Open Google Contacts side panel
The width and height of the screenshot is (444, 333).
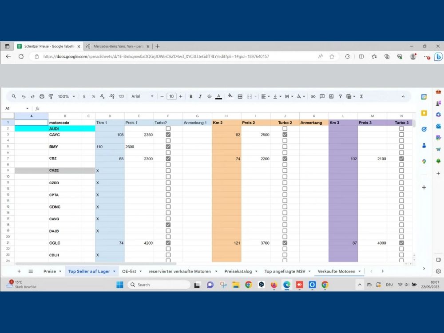[x=424, y=145]
